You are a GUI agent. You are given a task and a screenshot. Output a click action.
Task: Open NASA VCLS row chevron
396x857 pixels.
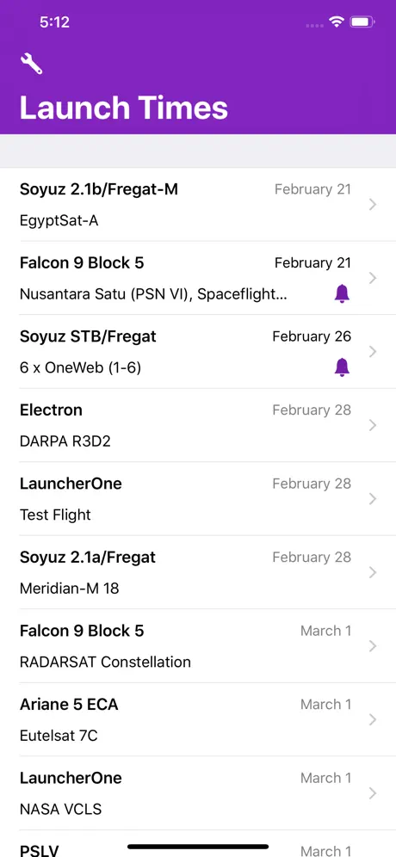(373, 793)
